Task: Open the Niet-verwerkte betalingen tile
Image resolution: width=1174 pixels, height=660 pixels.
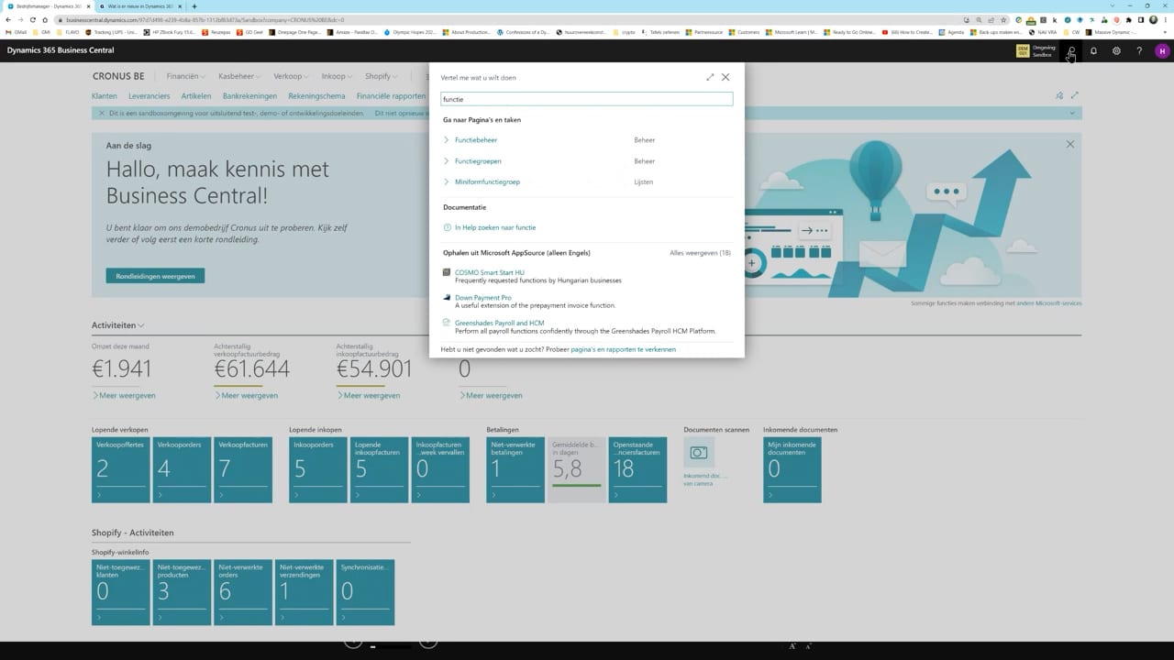Action: 515,470
